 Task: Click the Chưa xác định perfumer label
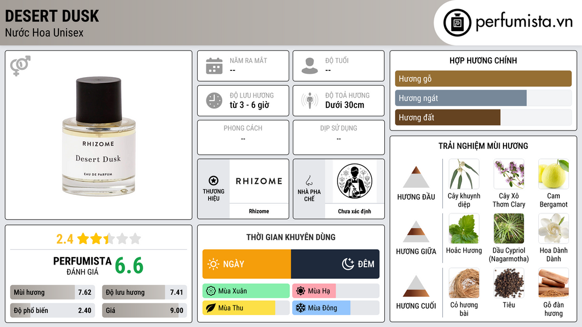[x=355, y=211]
